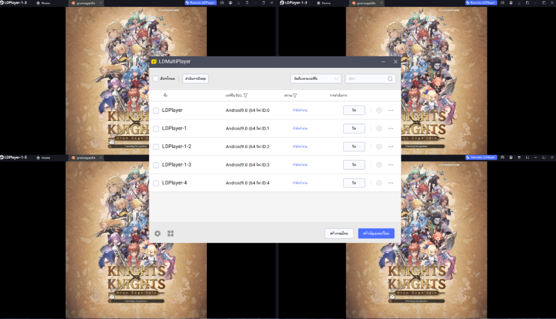Select 'Android9.0 (64) ID:3' version text
Screen dimensions: 556x319
[x=248, y=165]
